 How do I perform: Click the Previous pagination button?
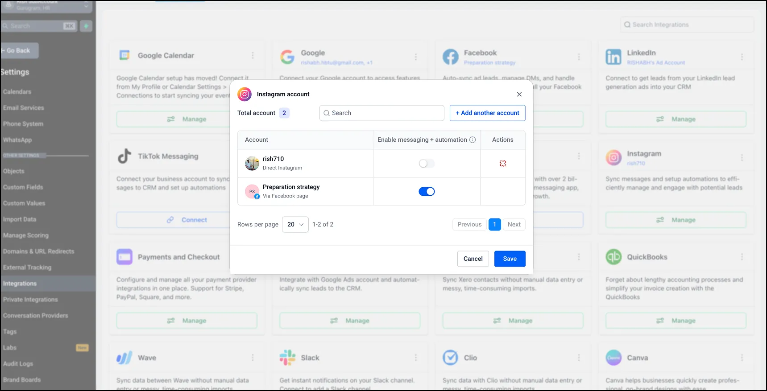tap(469, 224)
